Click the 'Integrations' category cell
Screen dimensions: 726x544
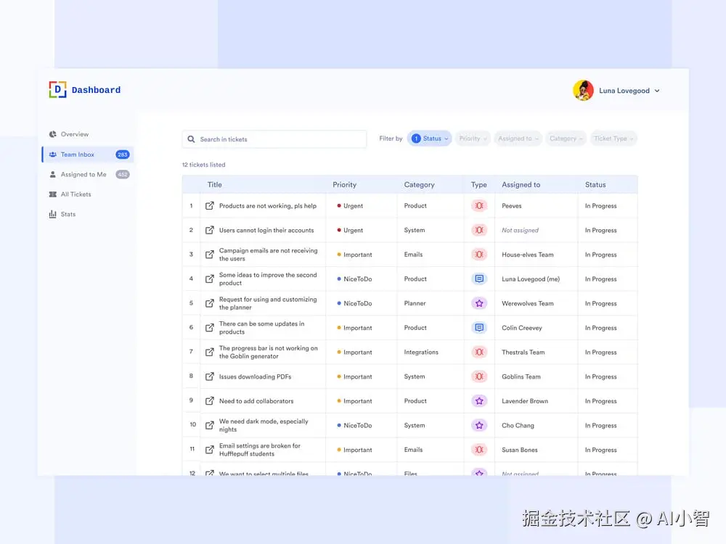pyautogui.click(x=421, y=352)
